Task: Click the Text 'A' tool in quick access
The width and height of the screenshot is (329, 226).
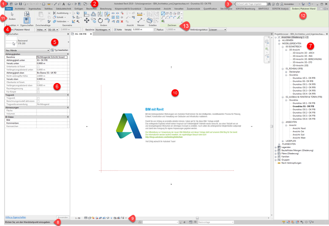Action: [x=63, y=4]
